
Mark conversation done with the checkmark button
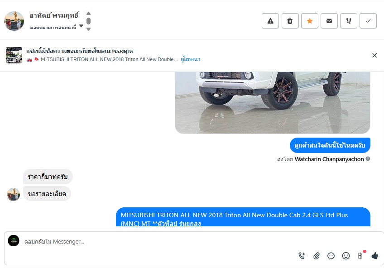click(368, 21)
